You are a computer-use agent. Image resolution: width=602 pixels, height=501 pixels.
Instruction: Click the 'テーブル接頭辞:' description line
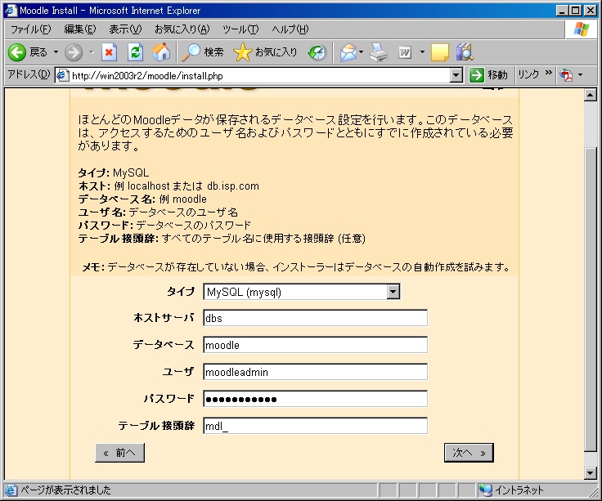(222, 239)
